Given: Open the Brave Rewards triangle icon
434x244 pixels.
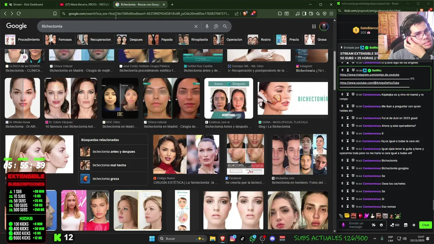Looking at the screenshot, I should pyautogui.click(x=253, y=14).
